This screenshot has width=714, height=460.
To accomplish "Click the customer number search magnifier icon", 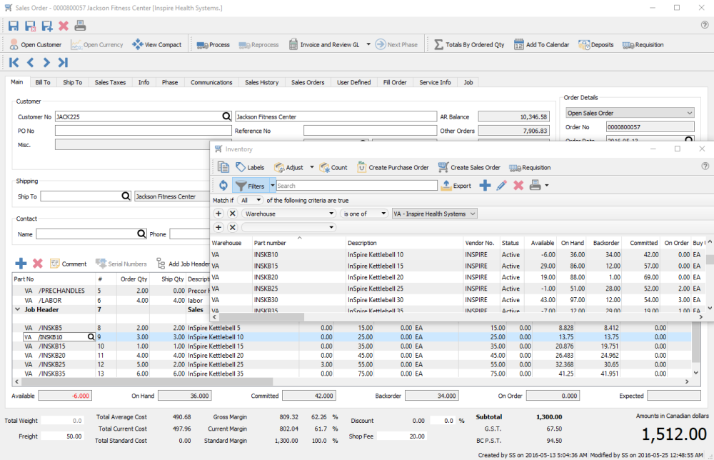I will (226, 116).
